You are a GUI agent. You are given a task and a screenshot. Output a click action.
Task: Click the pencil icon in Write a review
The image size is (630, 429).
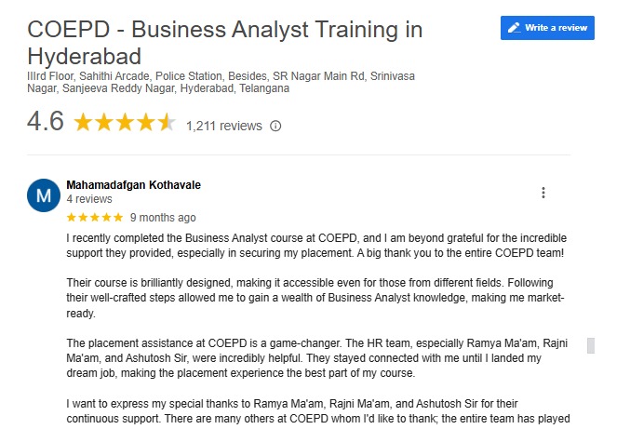[x=513, y=28]
